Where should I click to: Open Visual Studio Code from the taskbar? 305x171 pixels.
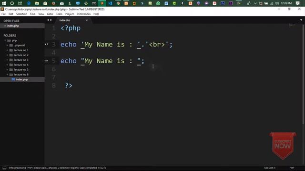[x=110, y=3]
